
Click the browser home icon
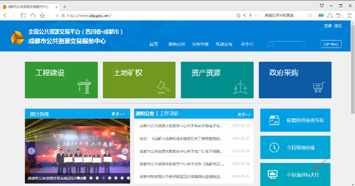click(33, 15)
